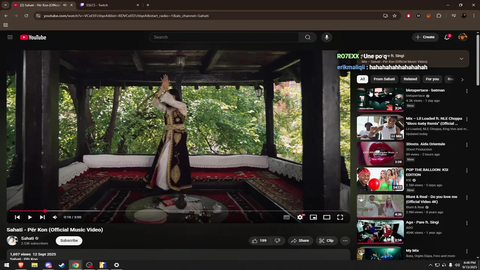Image resolution: width=480 pixels, height=270 pixels.
Task: Open options for 3Dosts. Aida Orientale
Action: point(467,145)
